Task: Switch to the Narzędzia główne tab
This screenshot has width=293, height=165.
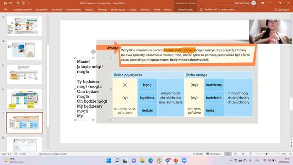Action: click(x=22, y=9)
